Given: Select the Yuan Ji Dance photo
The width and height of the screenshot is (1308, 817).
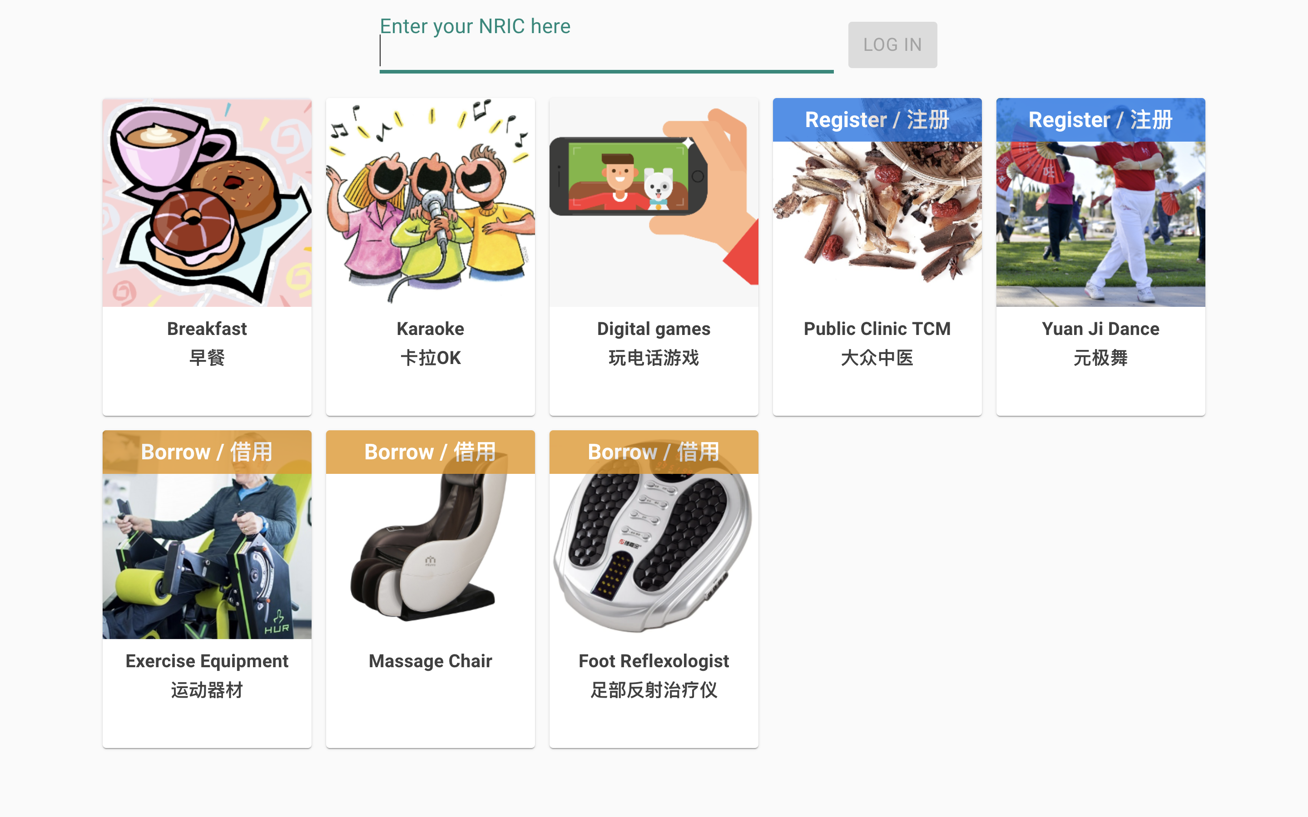Looking at the screenshot, I should [x=1100, y=224].
